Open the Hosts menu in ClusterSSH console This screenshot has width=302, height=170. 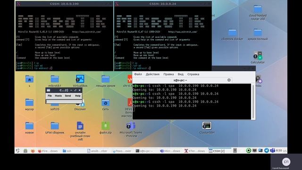pos(59,96)
